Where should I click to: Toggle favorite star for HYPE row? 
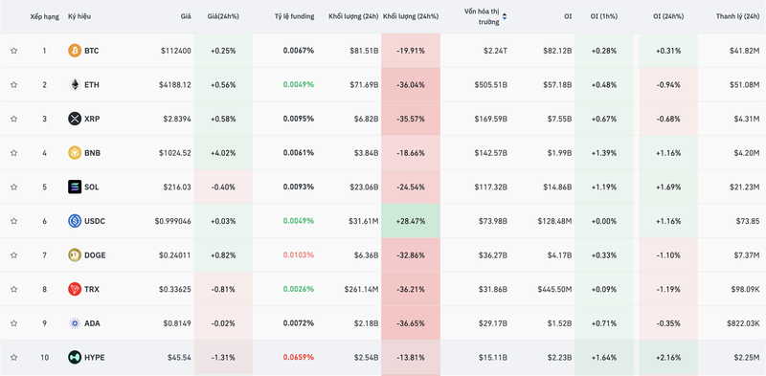13,358
